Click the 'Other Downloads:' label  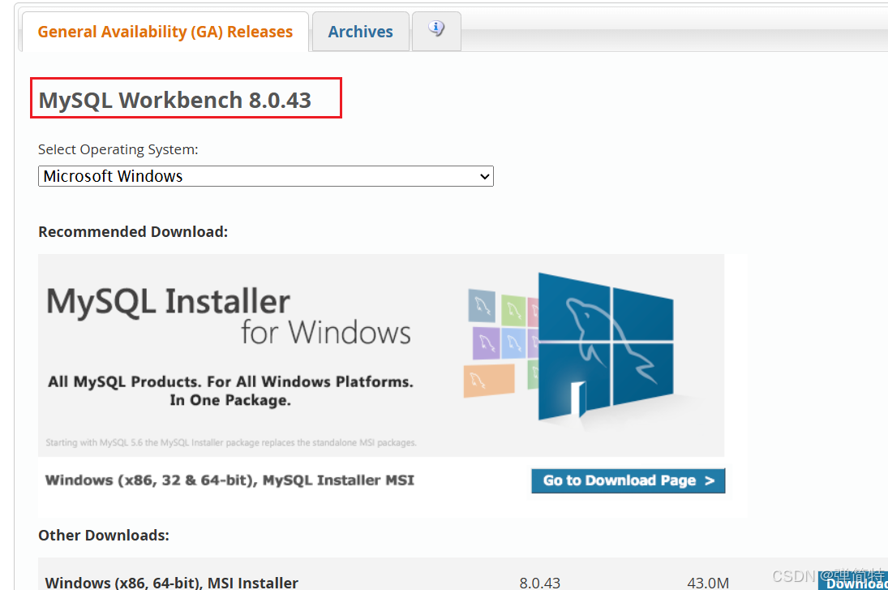(104, 535)
